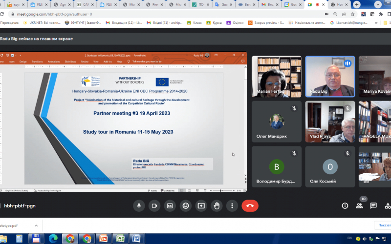Click Radu Big video tile
The height and width of the screenshot is (244, 391).
coord(330,77)
